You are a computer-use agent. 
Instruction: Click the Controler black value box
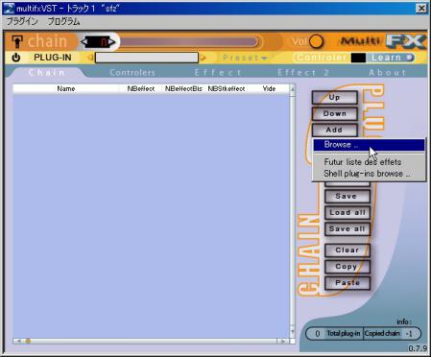tap(358, 58)
